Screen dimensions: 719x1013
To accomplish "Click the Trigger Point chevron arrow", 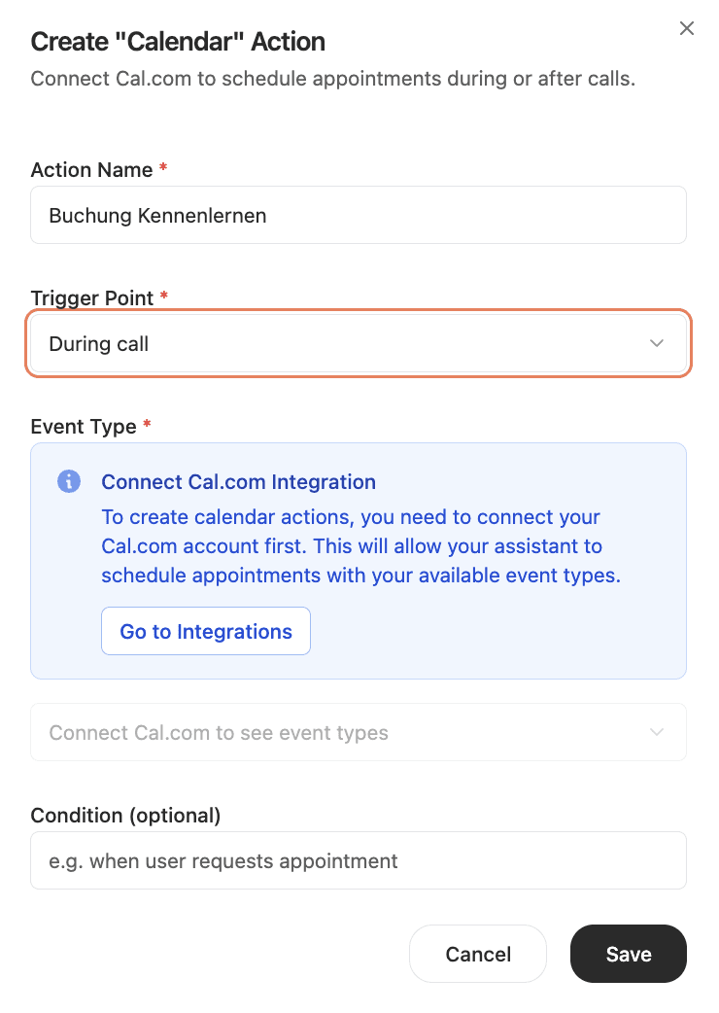I will click(x=657, y=343).
